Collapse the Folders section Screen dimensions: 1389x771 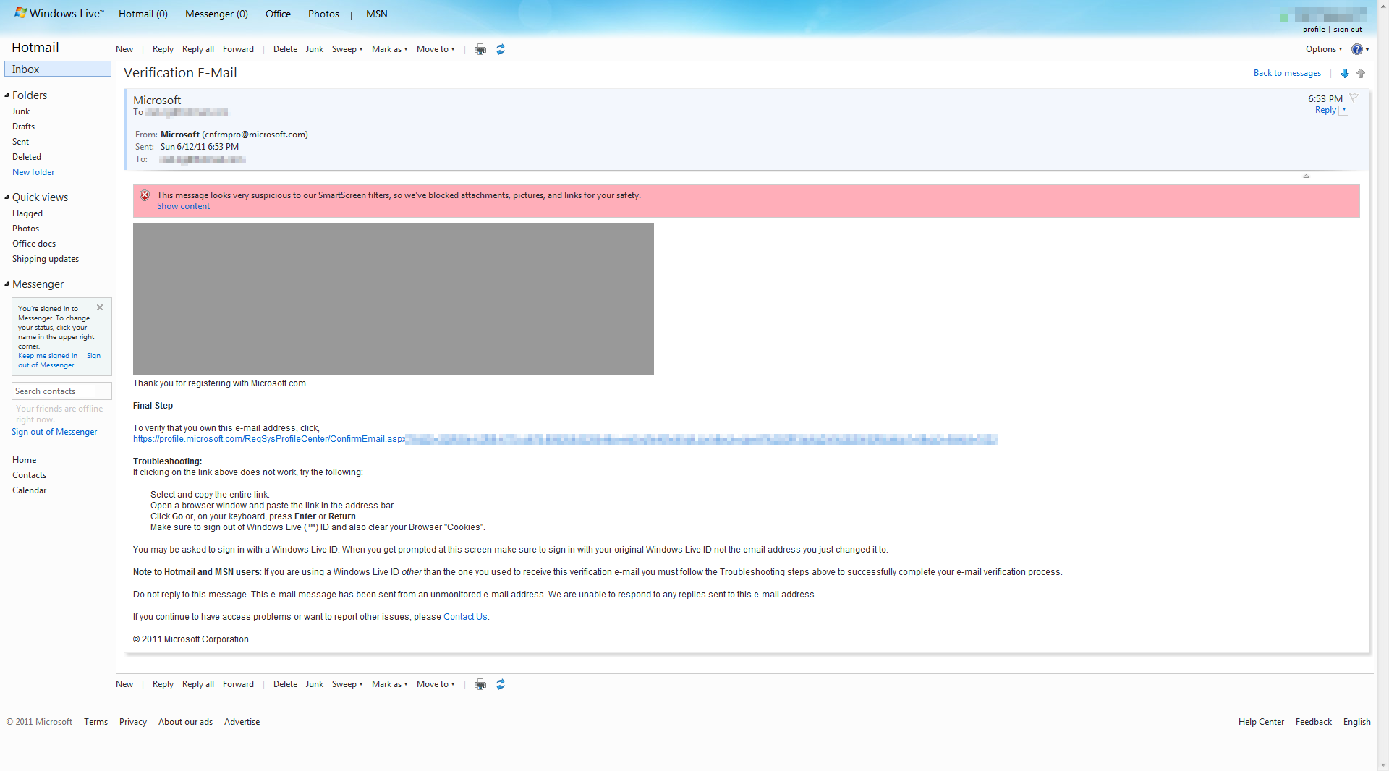7,95
